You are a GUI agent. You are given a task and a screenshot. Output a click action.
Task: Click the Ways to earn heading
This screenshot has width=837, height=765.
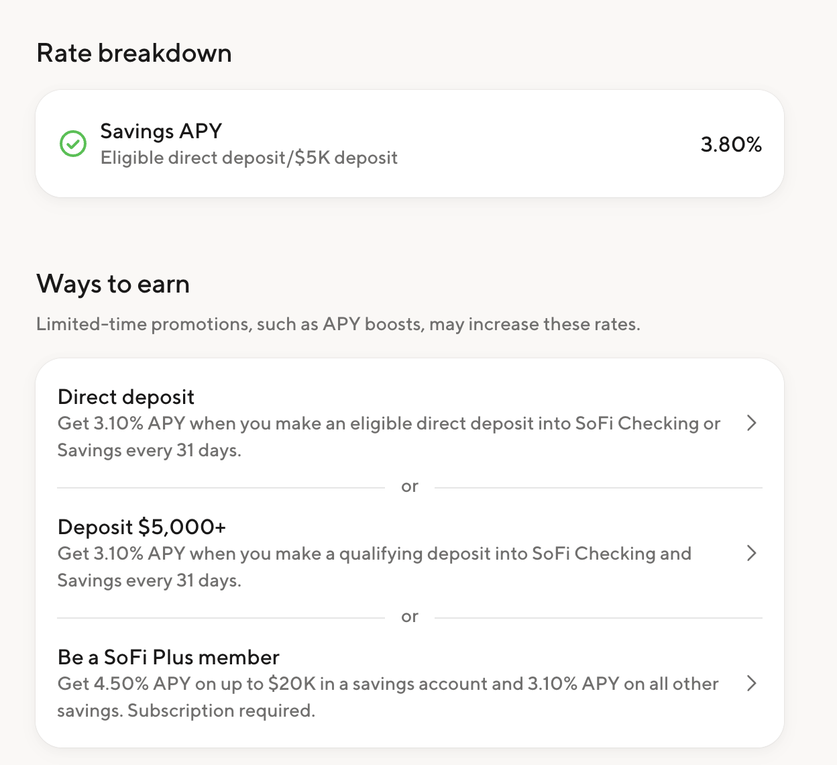(113, 284)
